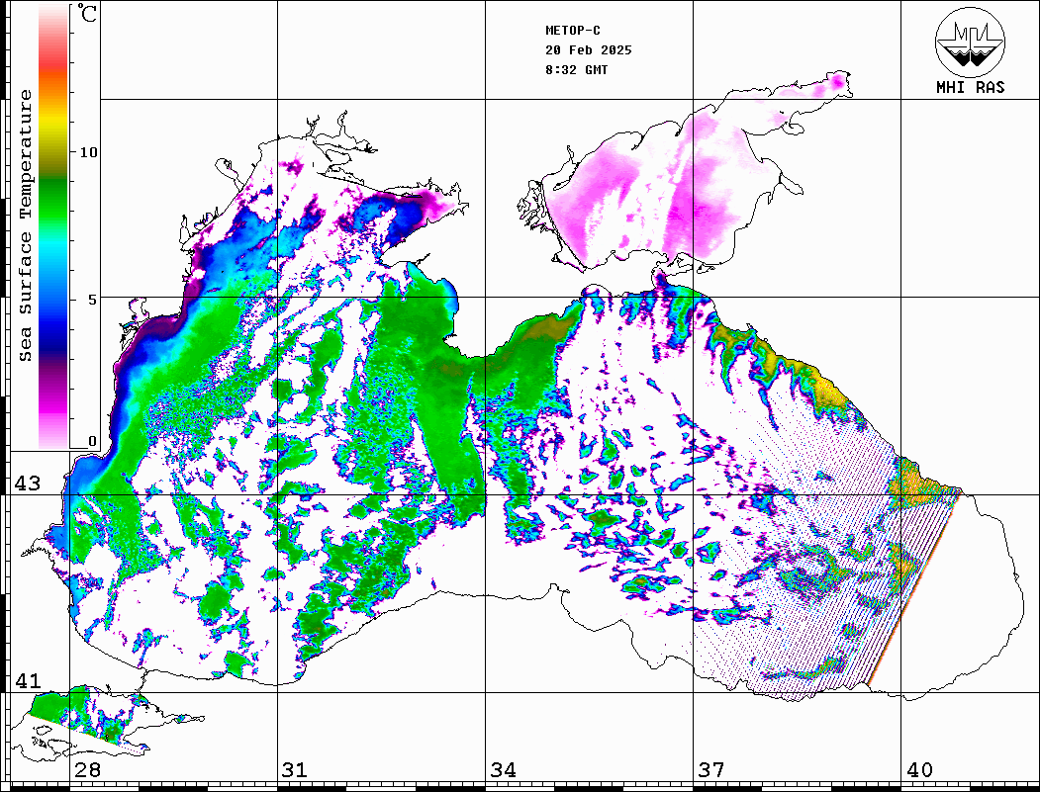Click longitude label '31'

pos(295,769)
